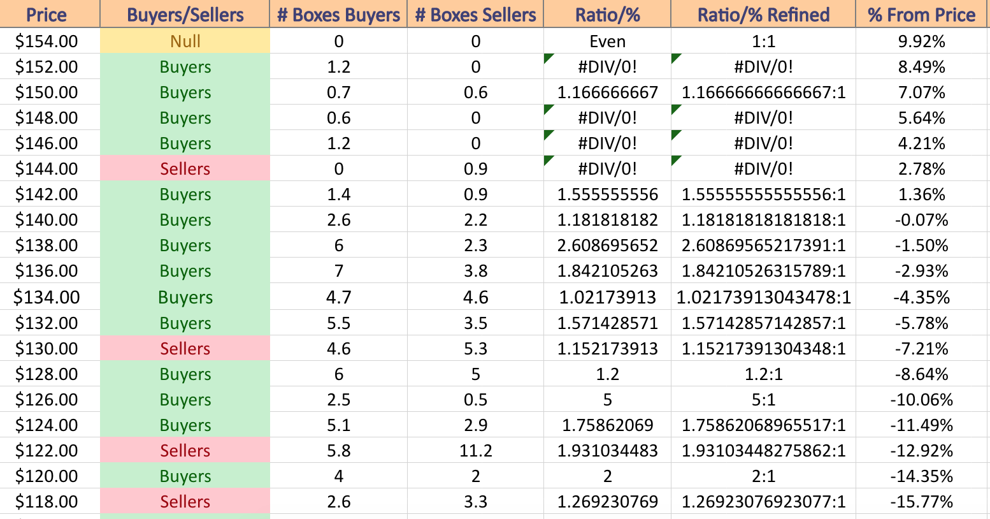The image size is (990, 519).
Task: Click error indicator triangle on $152.00 Ratio/% cell
Action: 548,58
